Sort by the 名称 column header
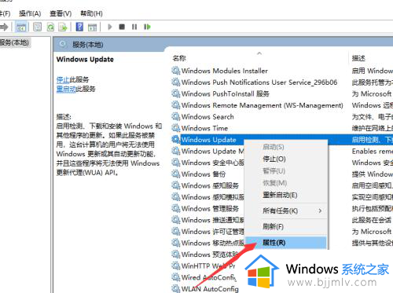Viewport: 393px width, 293px height. click(x=179, y=58)
